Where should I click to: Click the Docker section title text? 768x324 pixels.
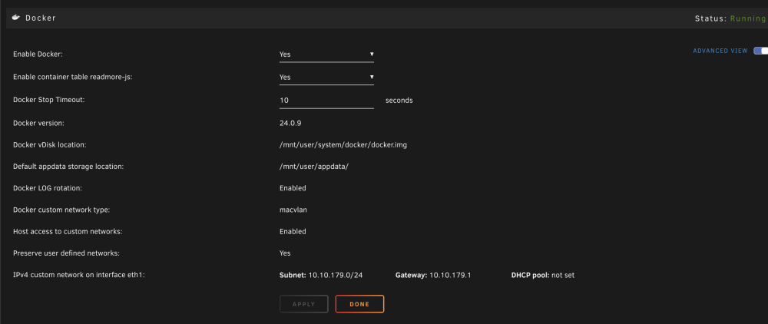41,18
